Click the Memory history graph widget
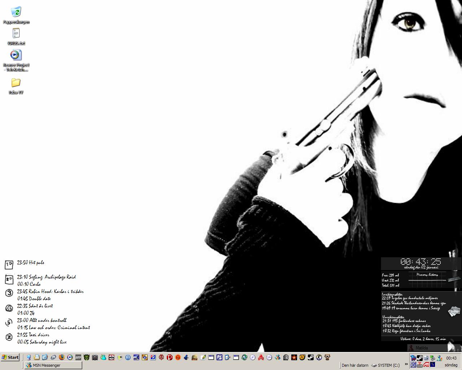462x370 pixels. click(x=427, y=279)
